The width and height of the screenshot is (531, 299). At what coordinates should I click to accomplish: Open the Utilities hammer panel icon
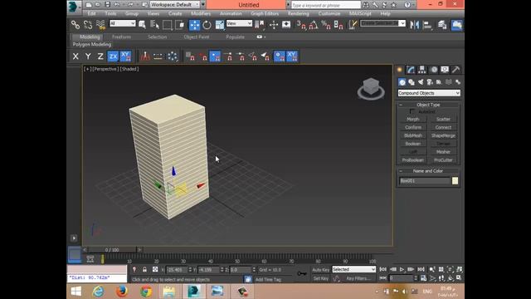455,70
